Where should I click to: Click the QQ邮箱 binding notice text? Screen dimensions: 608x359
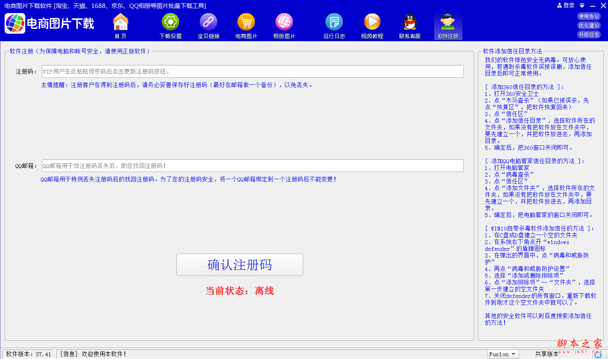pos(188,179)
